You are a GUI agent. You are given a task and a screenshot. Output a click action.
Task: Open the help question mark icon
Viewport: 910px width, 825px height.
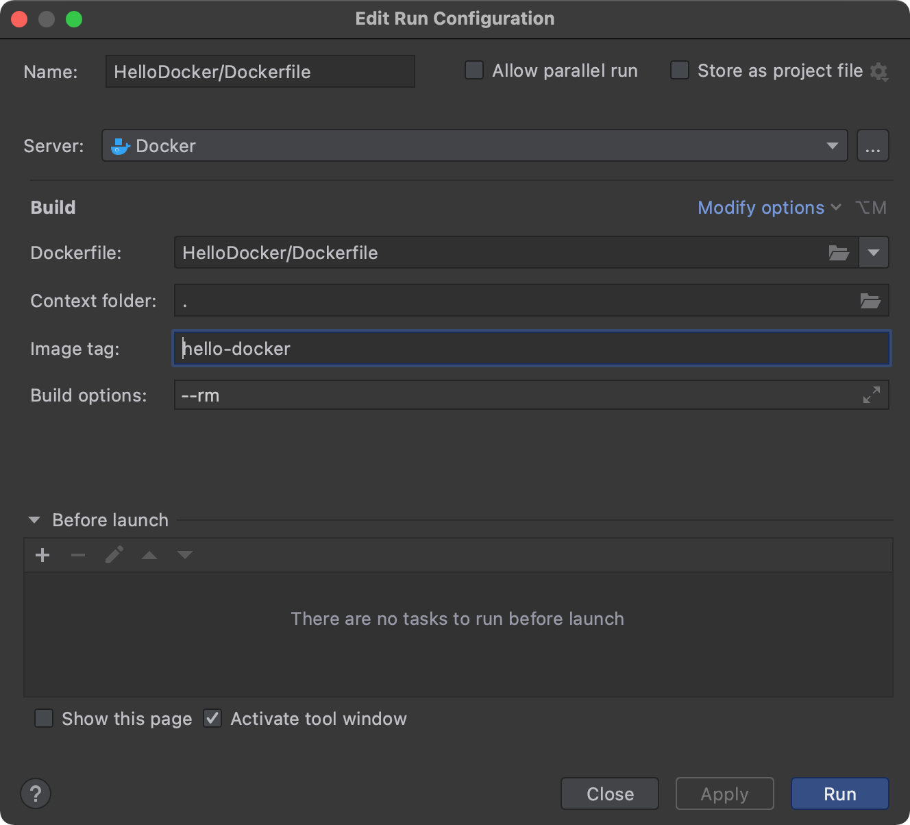pos(36,793)
